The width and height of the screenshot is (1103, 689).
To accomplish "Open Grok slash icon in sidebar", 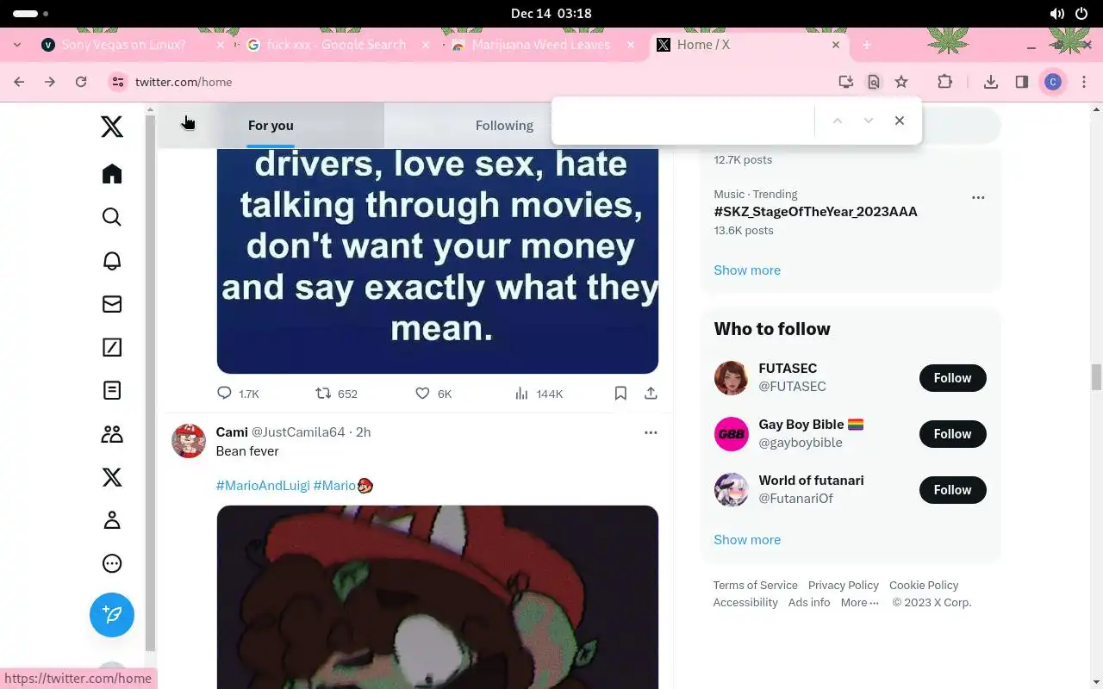I will tap(112, 347).
